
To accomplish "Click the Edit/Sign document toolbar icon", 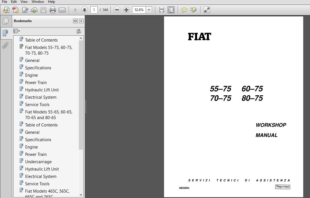I will coord(25,10).
